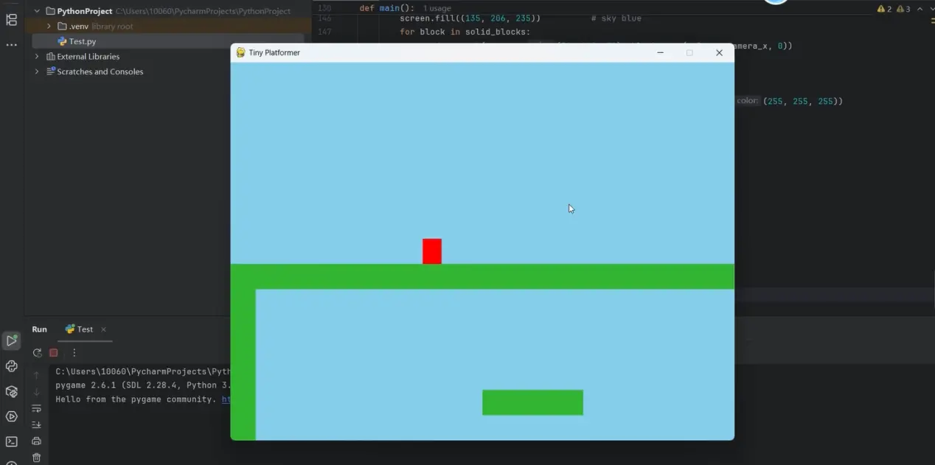Image resolution: width=935 pixels, height=465 pixels.
Task: Stop the running Test process
Action: pos(53,353)
